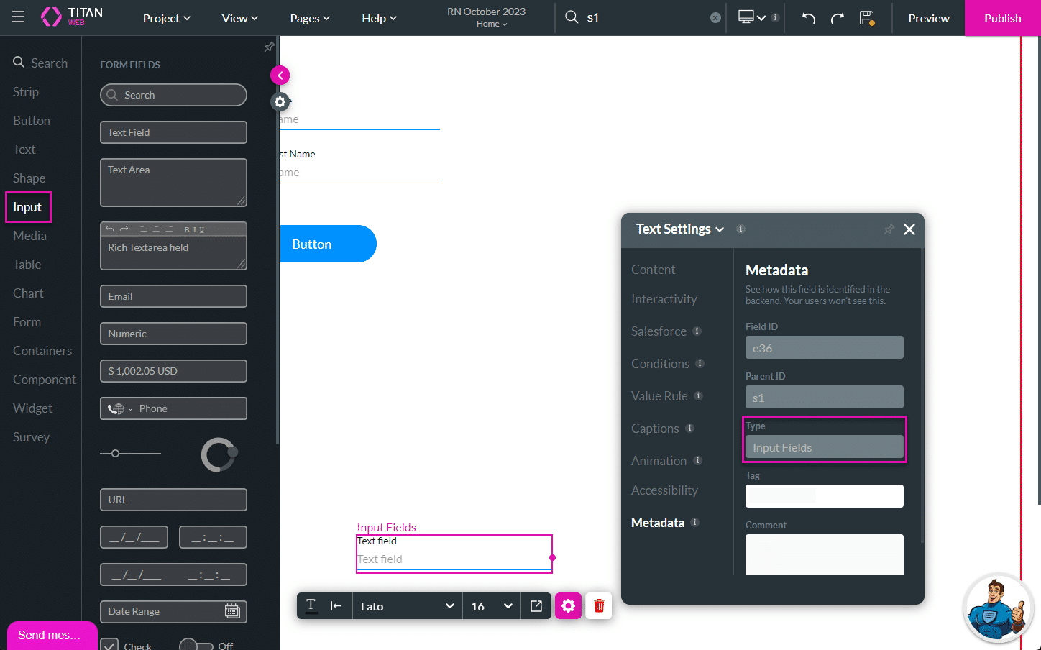Collapse the side panel with pink arrow
This screenshot has width=1041, height=650.
280,75
